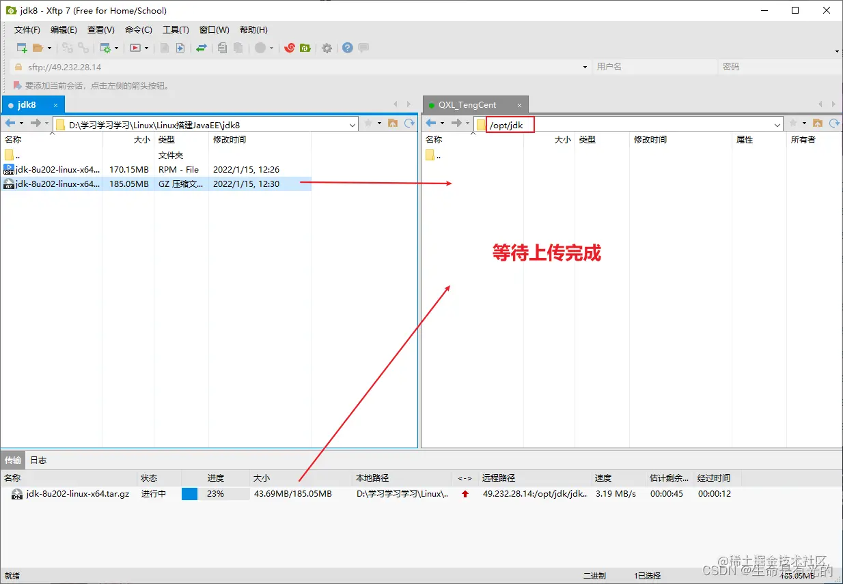Expand the host address history dropdown
The height and width of the screenshot is (584, 843).
[x=585, y=67]
